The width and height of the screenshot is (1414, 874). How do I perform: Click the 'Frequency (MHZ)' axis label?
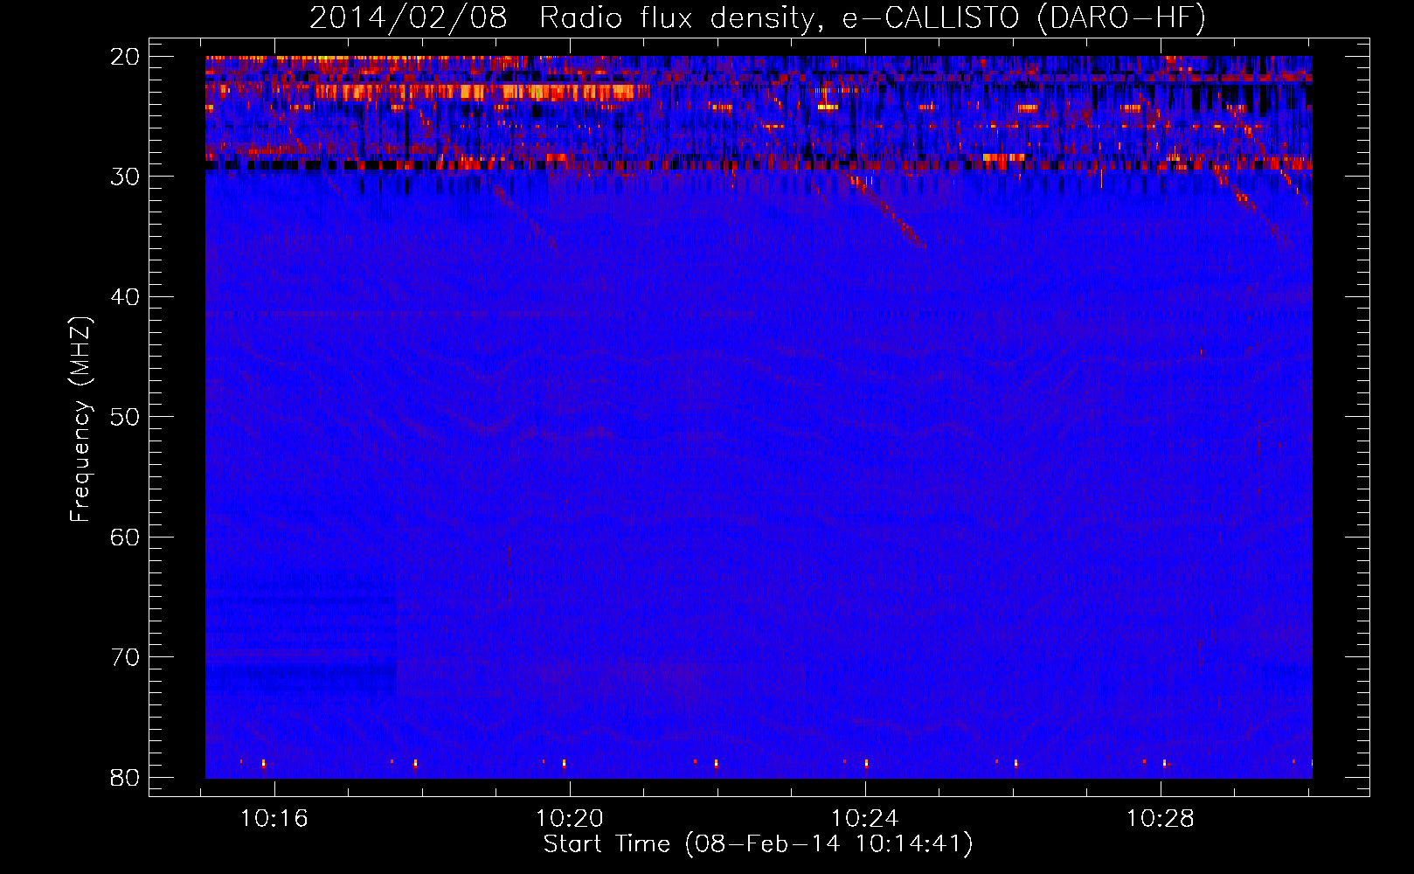(x=80, y=420)
